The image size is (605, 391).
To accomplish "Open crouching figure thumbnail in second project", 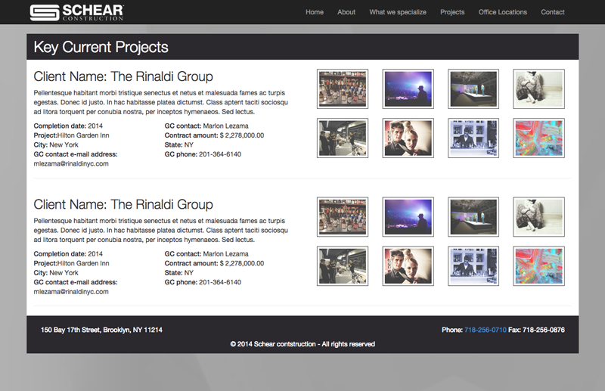I will pyautogui.click(x=538, y=217).
